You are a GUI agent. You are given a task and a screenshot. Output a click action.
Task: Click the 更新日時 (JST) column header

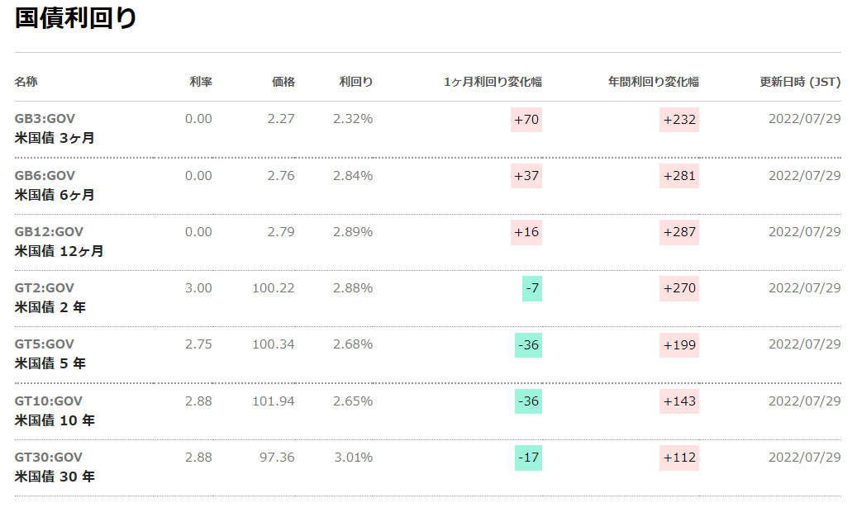[800, 82]
